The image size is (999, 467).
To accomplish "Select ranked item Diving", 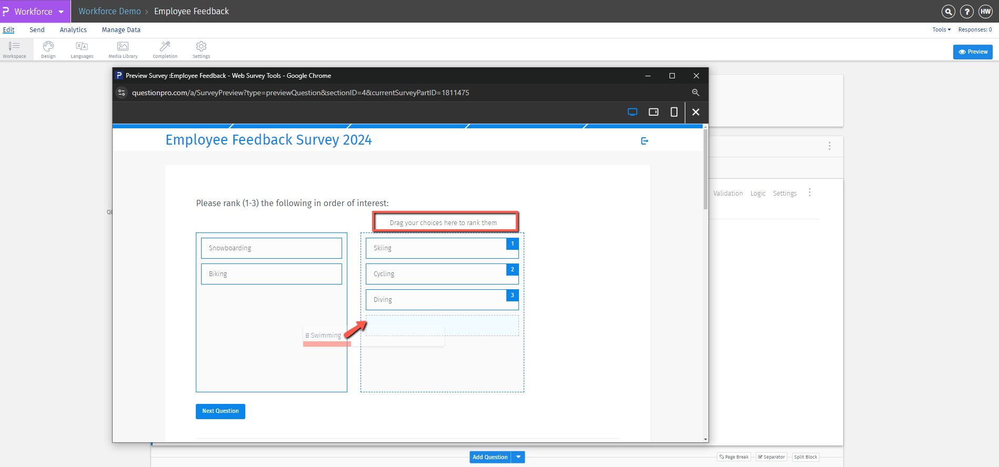I will 442,300.
